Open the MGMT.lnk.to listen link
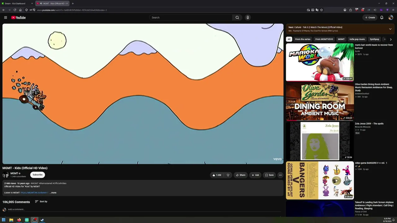The width and height of the screenshot is (397, 223). (x=34, y=193)
